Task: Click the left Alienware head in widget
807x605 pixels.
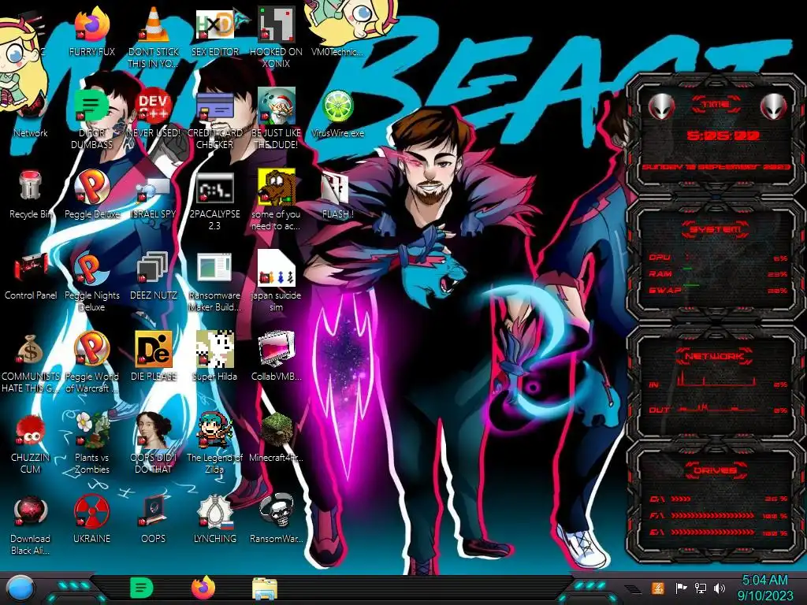Action: 661,106
